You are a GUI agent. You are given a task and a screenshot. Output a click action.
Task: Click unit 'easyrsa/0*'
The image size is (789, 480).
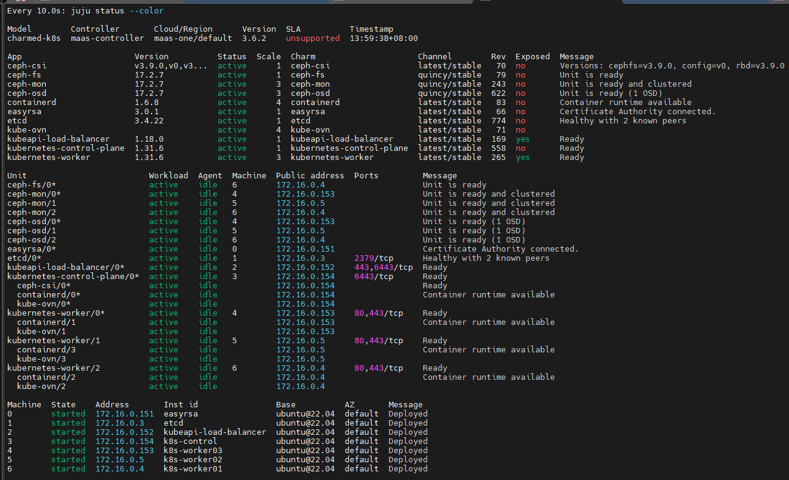[31, 249]
